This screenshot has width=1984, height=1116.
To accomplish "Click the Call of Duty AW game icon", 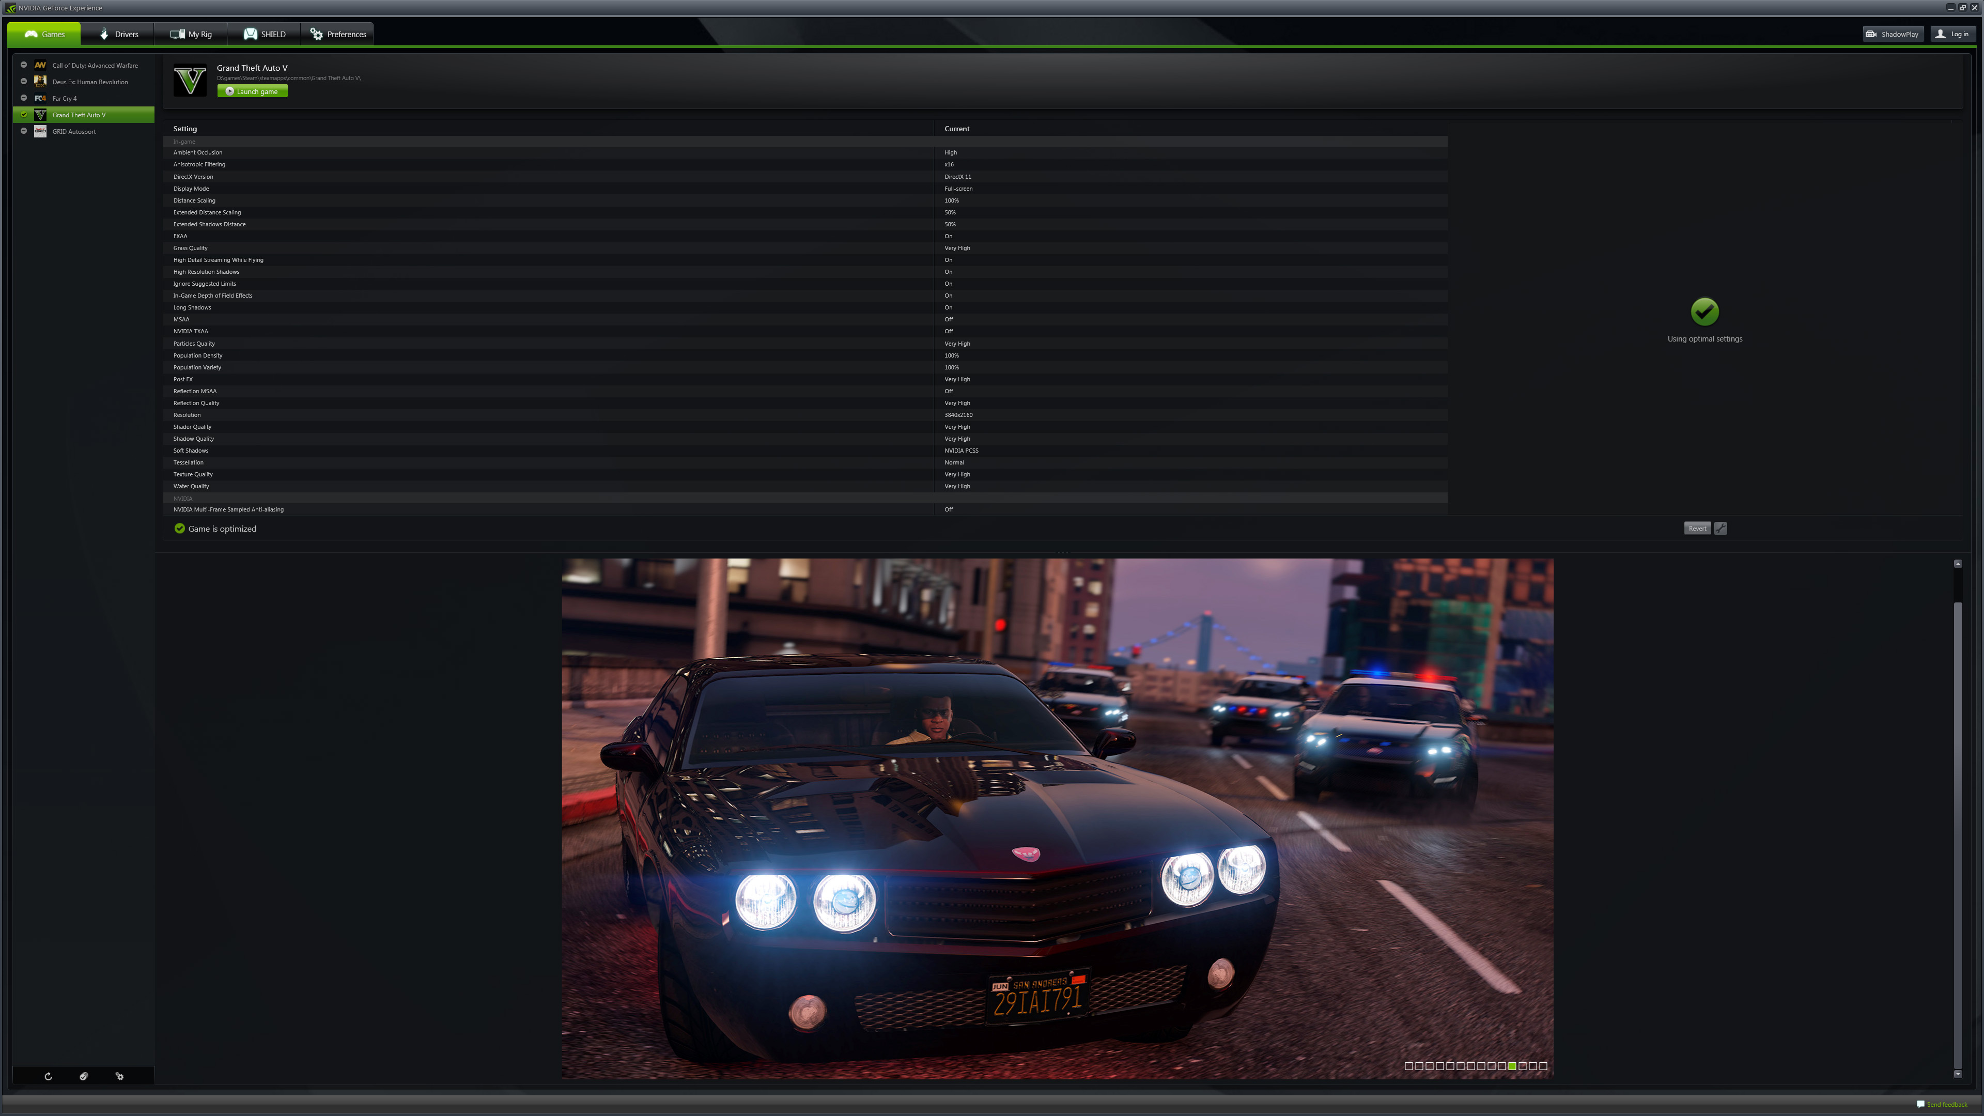I will point(40,66).
